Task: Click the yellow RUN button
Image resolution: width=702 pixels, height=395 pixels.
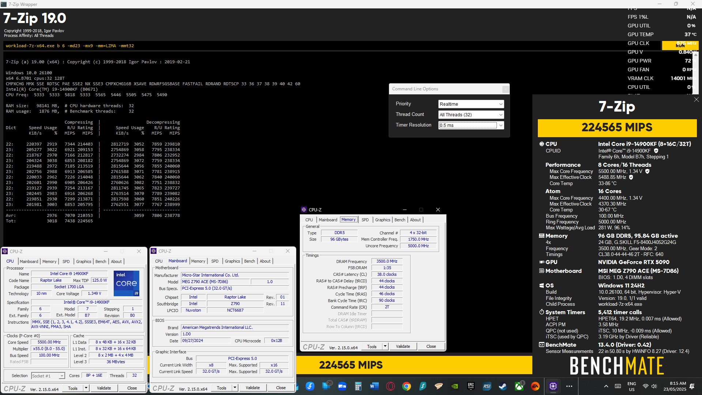Action: click(x=680, y=45)
